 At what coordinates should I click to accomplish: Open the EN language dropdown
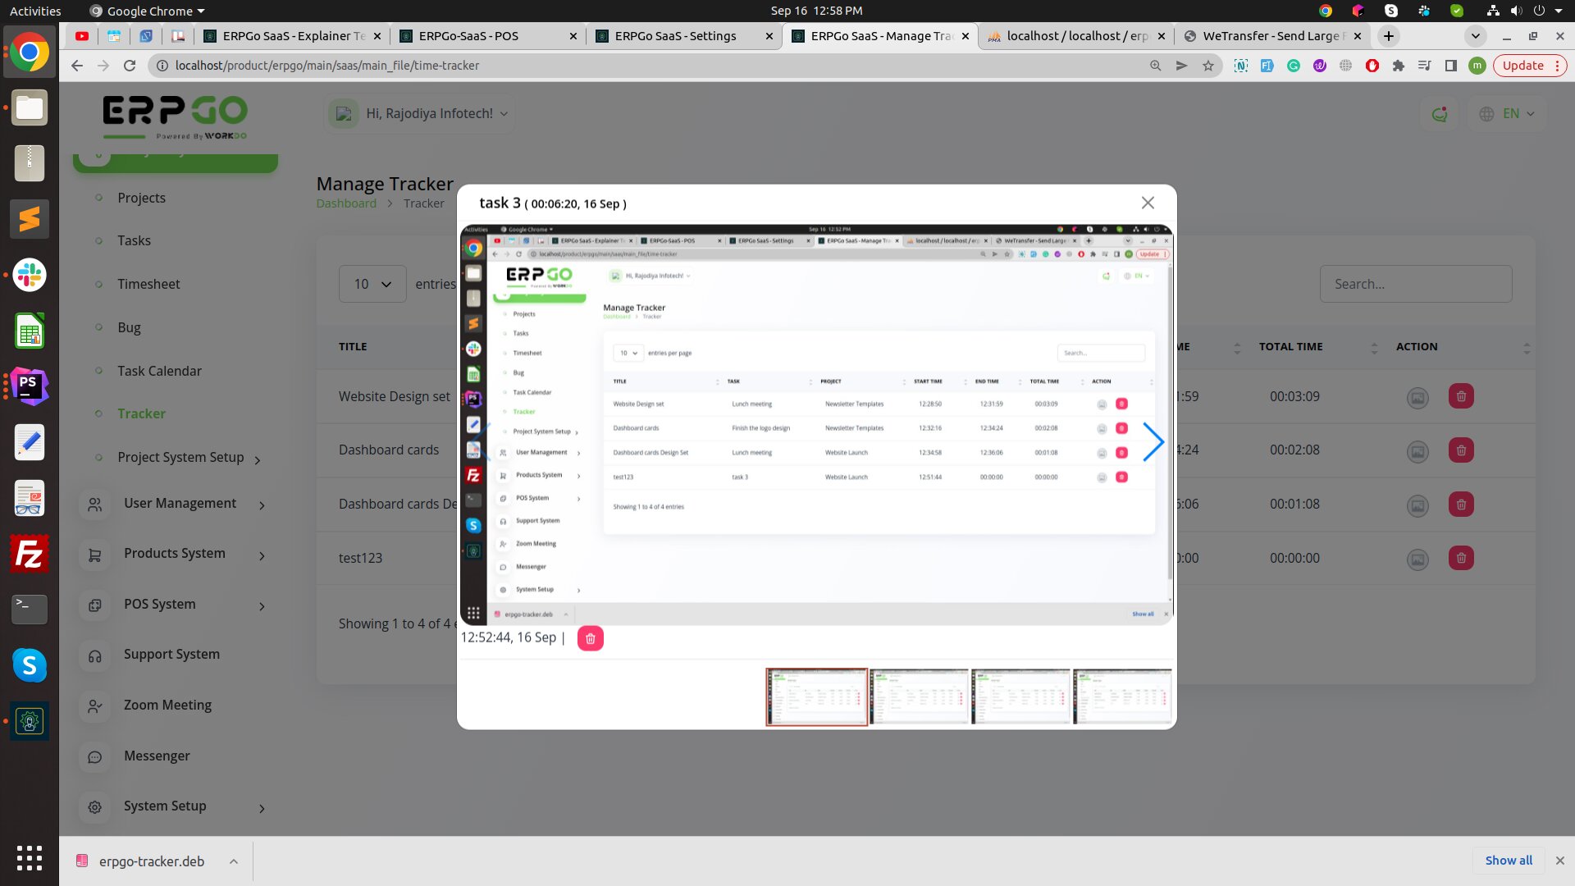point(1508,114)
